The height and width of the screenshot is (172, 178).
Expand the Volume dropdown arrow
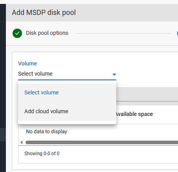114,74
